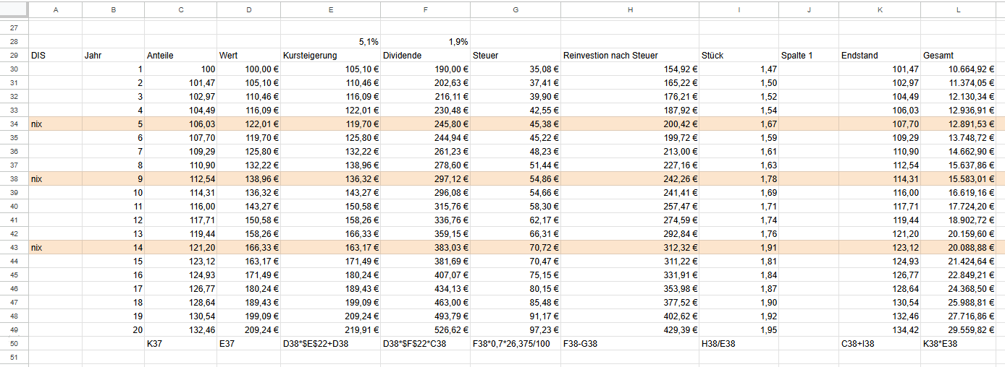Click the row 34 header number

[x=14, y=124]
